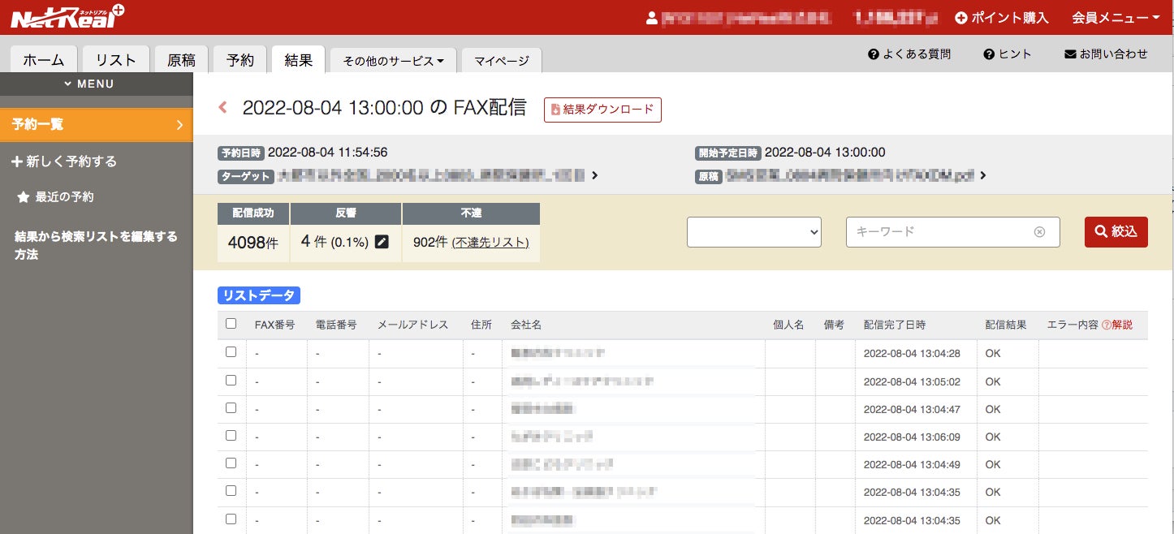
Task: Expand the 会員メニュー dropdown
Action: click(1116, 17)
